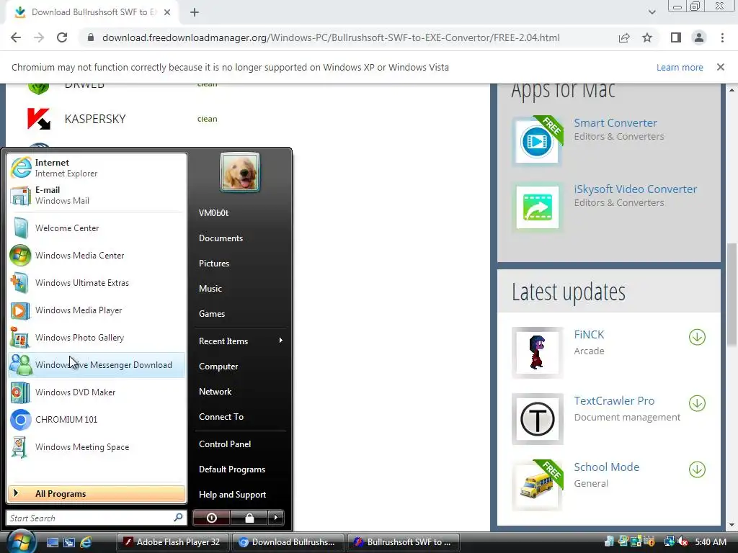Click Show Desktop quick launch icon

pyautogui.click(x=52, y=542)
